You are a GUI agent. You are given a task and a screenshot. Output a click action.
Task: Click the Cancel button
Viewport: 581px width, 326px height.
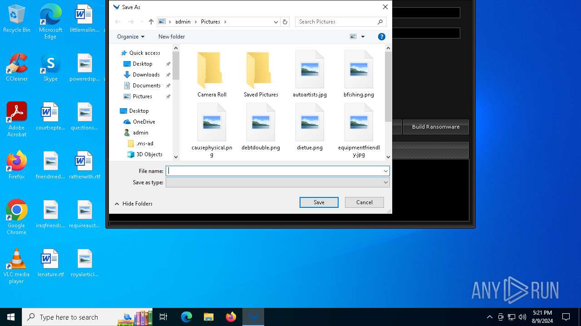(x=364, y=202)
